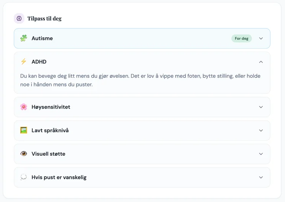Open the Lavt språknivå title
285x202 pixels.
50,130
